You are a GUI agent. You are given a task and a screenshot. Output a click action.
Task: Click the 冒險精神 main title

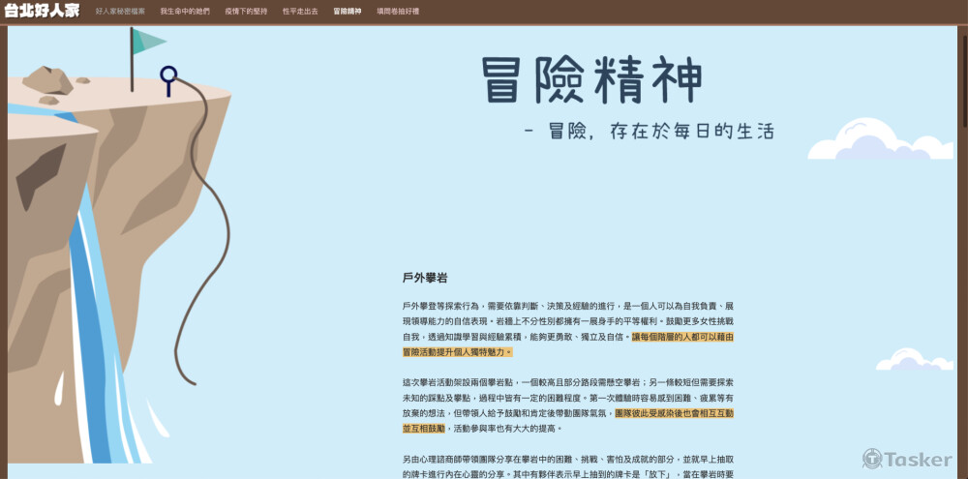pos(590,79)
